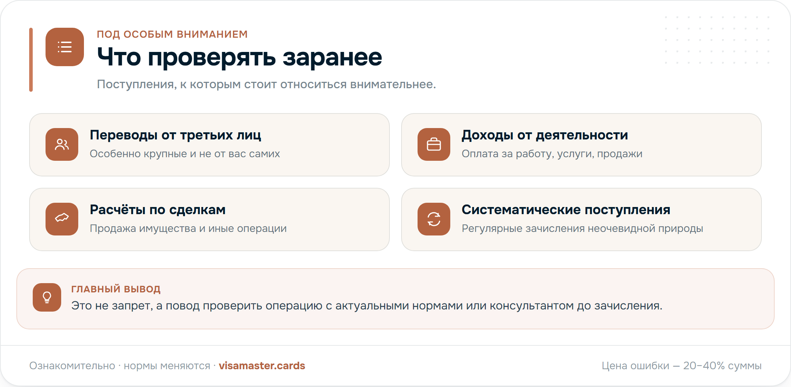The image size is (791, 387).
Task: Click the handshake icon for Расчёты по сделкам
Action: coord(62,219)
